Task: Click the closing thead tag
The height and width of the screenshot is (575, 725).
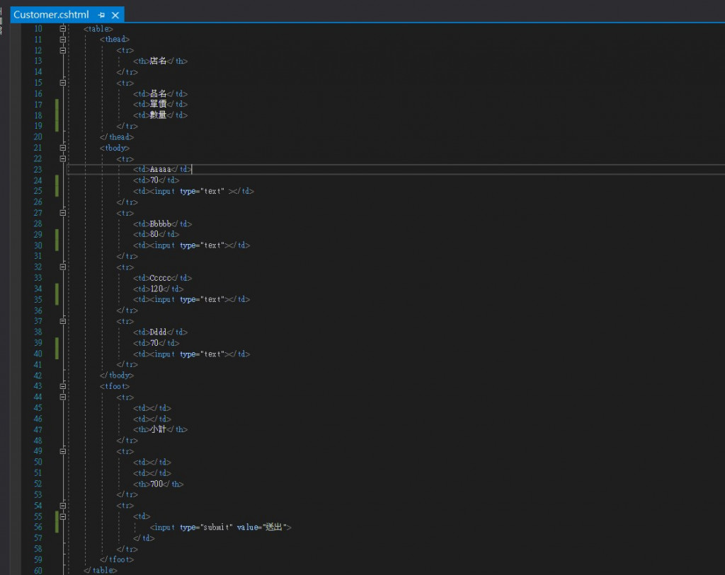Action: click(117, 137)
